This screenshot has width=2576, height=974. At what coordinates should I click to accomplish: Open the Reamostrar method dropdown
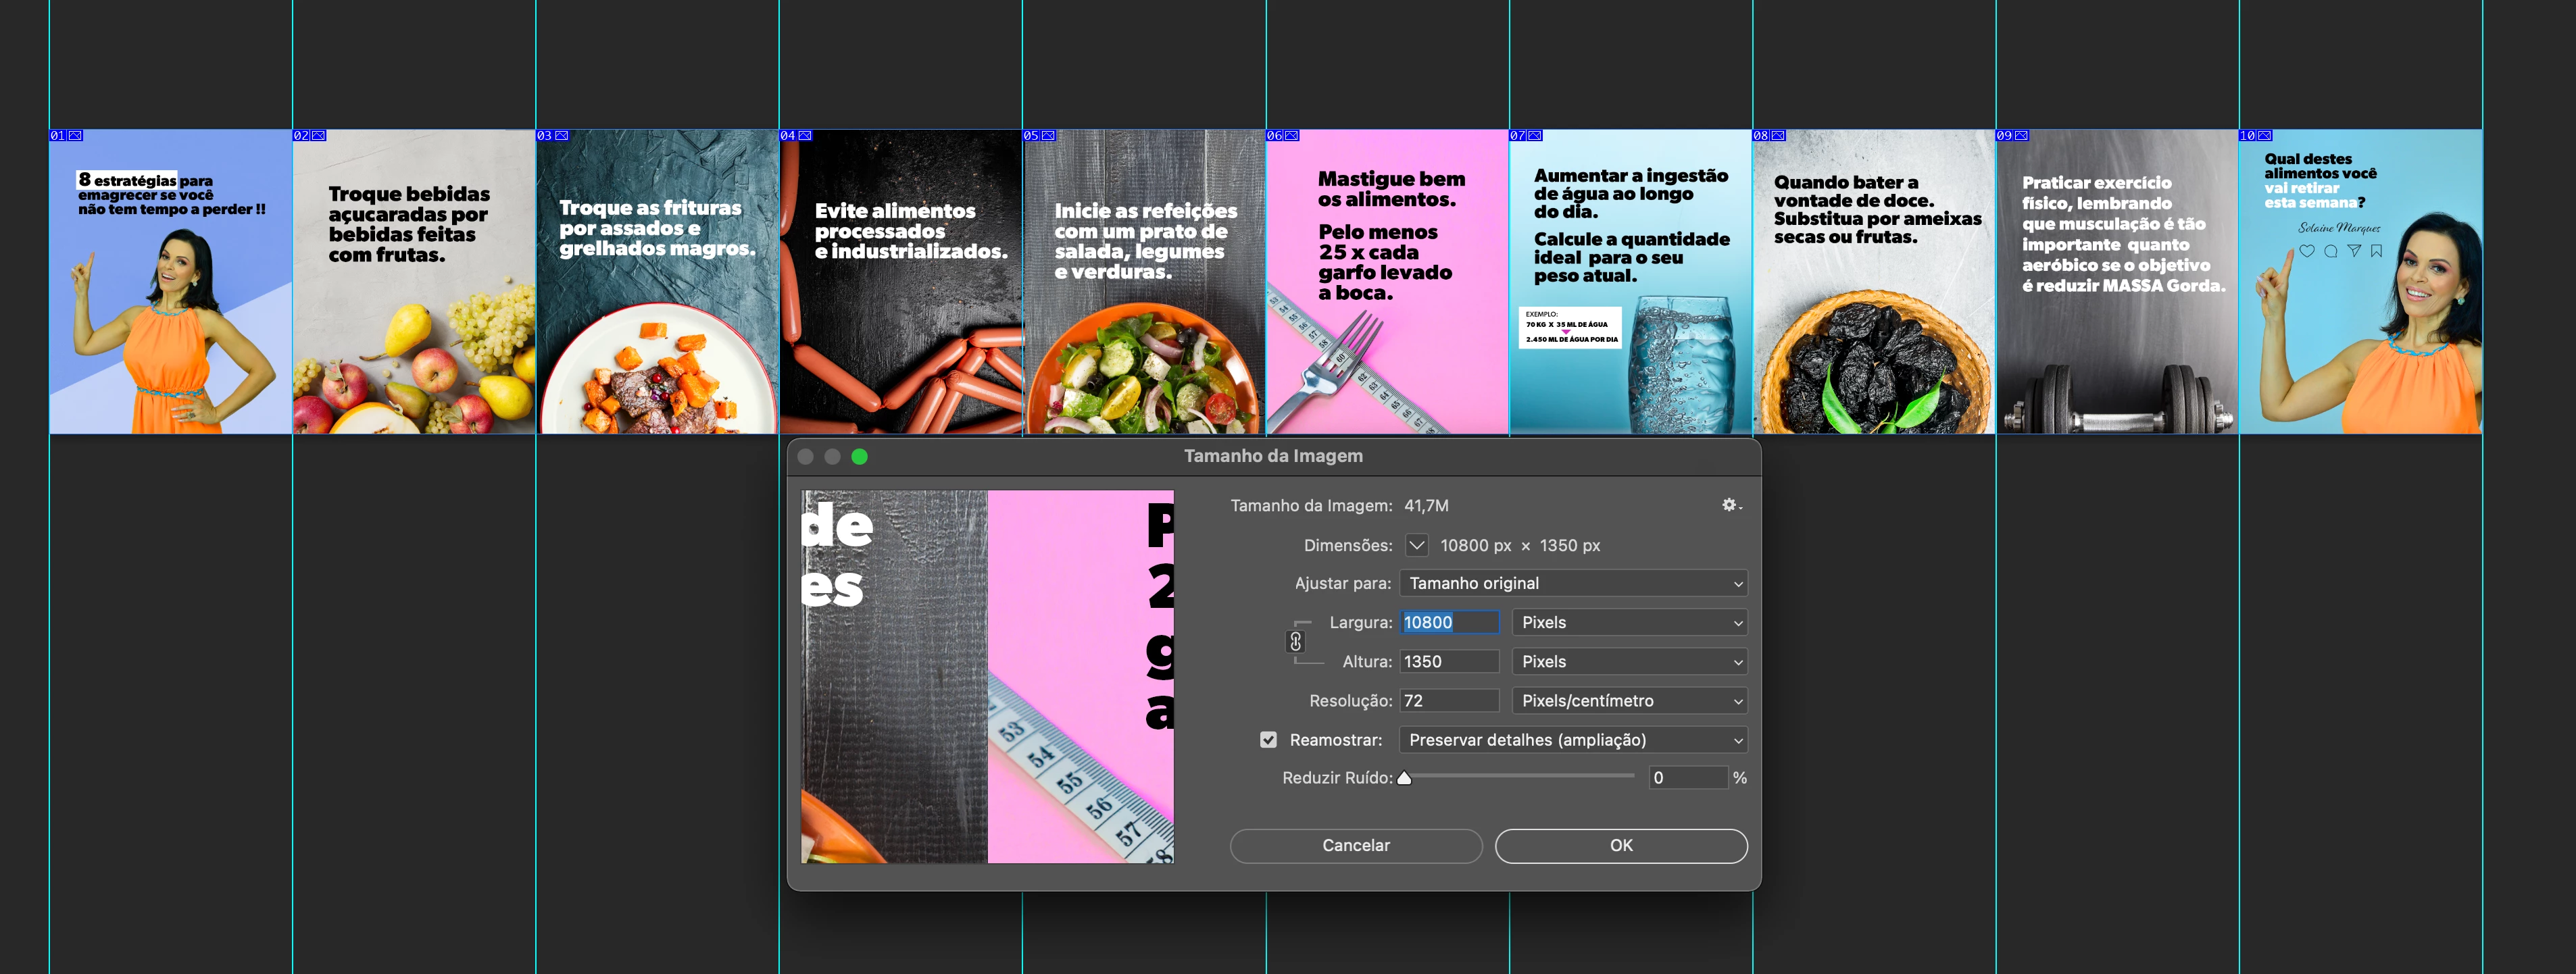coord(1573,740)
